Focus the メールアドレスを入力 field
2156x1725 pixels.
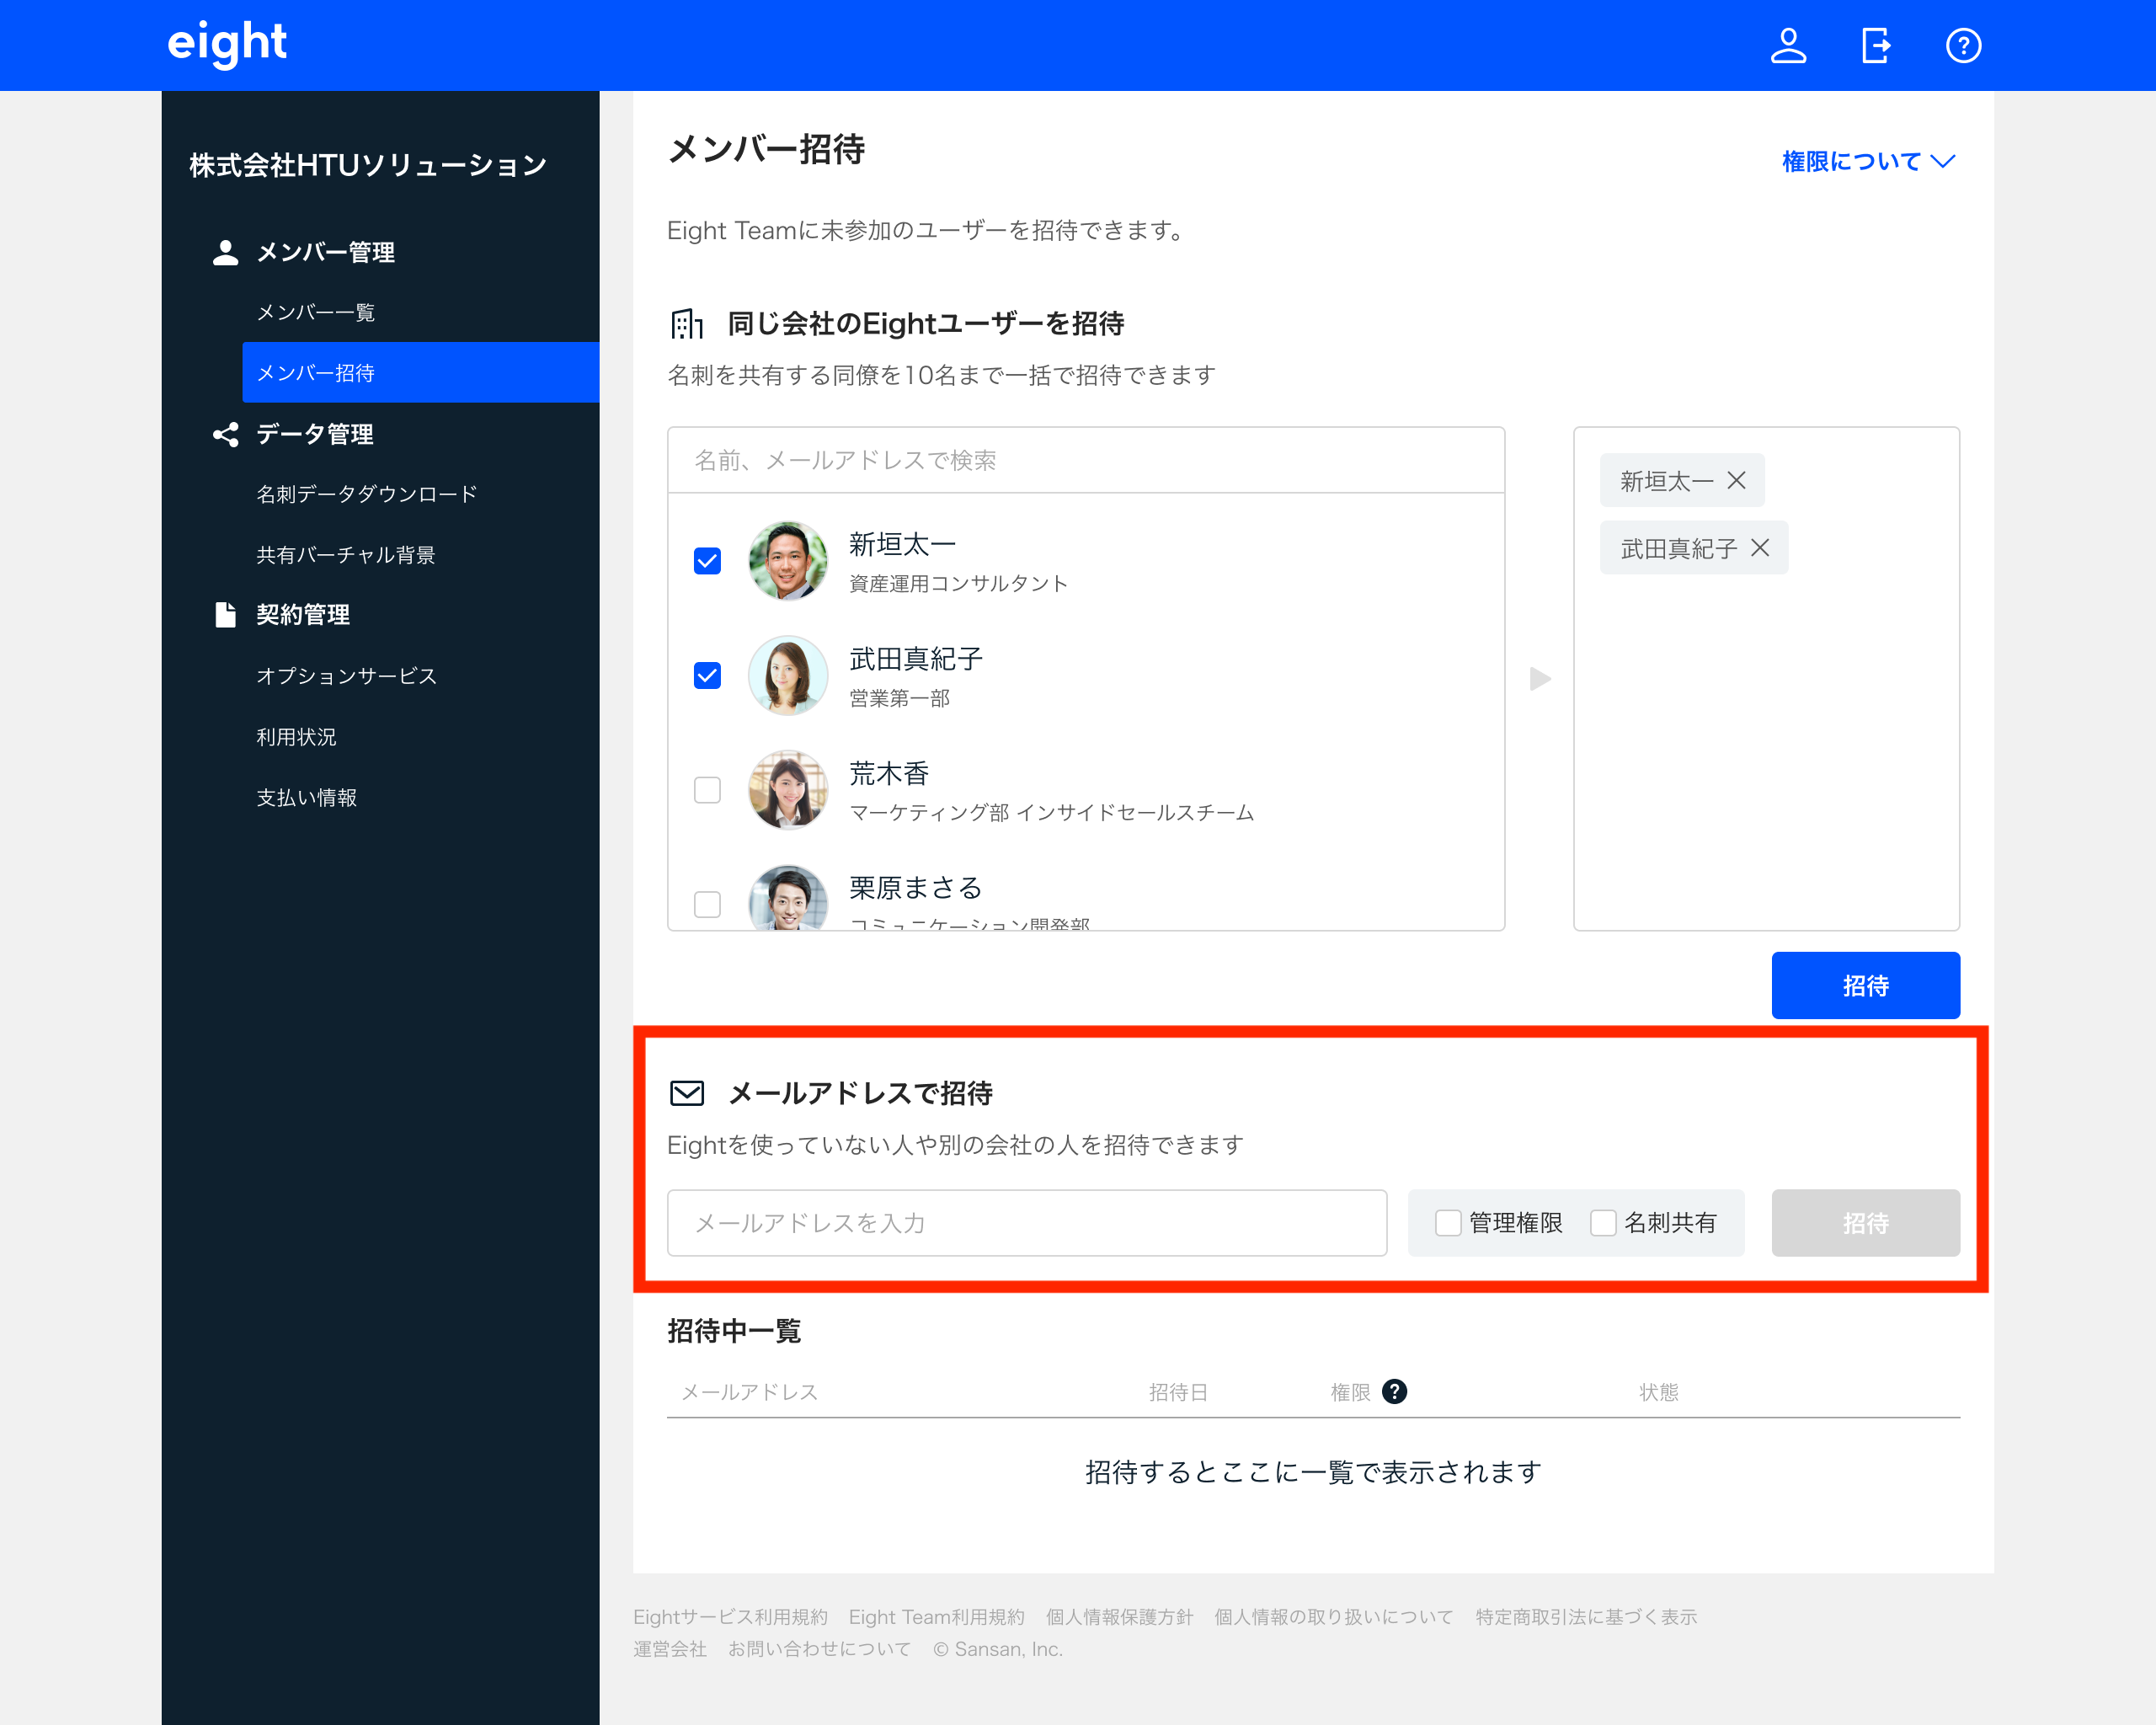click(1027, 1222)
